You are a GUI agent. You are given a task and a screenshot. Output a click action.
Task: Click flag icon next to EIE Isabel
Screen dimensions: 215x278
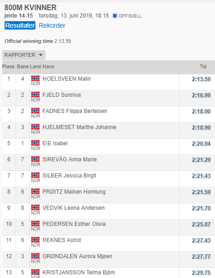pyautogui.click(x=35, y=143)
